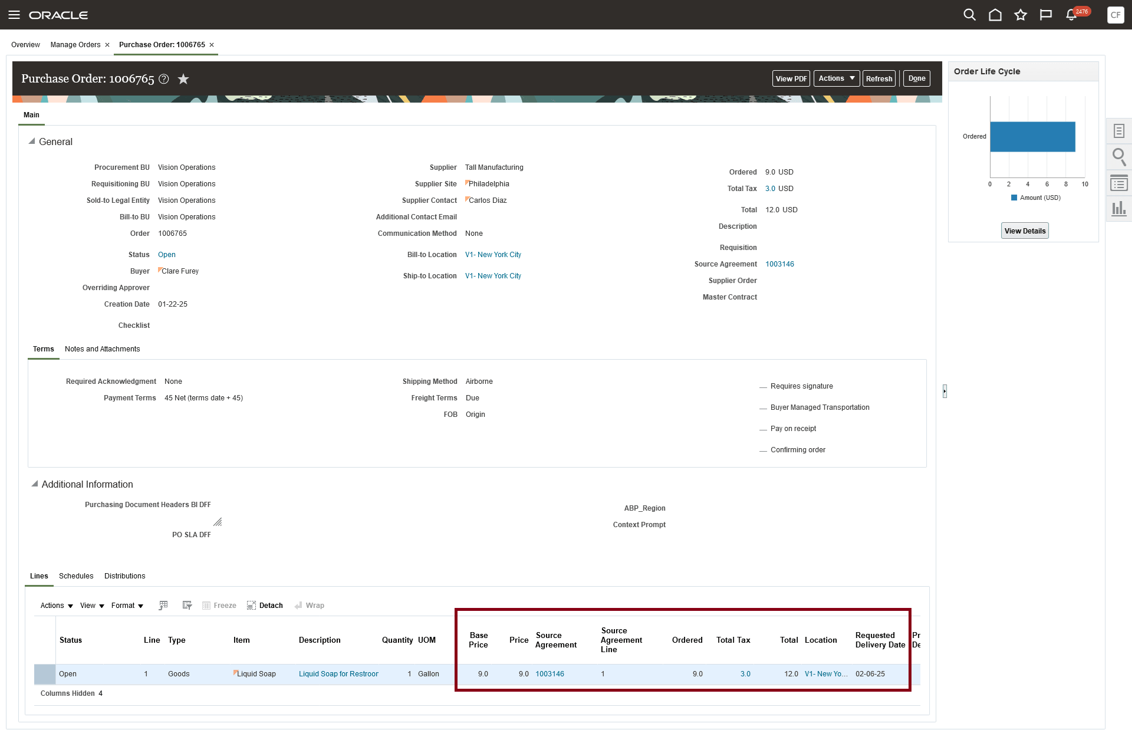This screenshot has height=730, width=1132.
Task: Open notifications bell with 2476 badge
Action: (x=1072, y=15)
